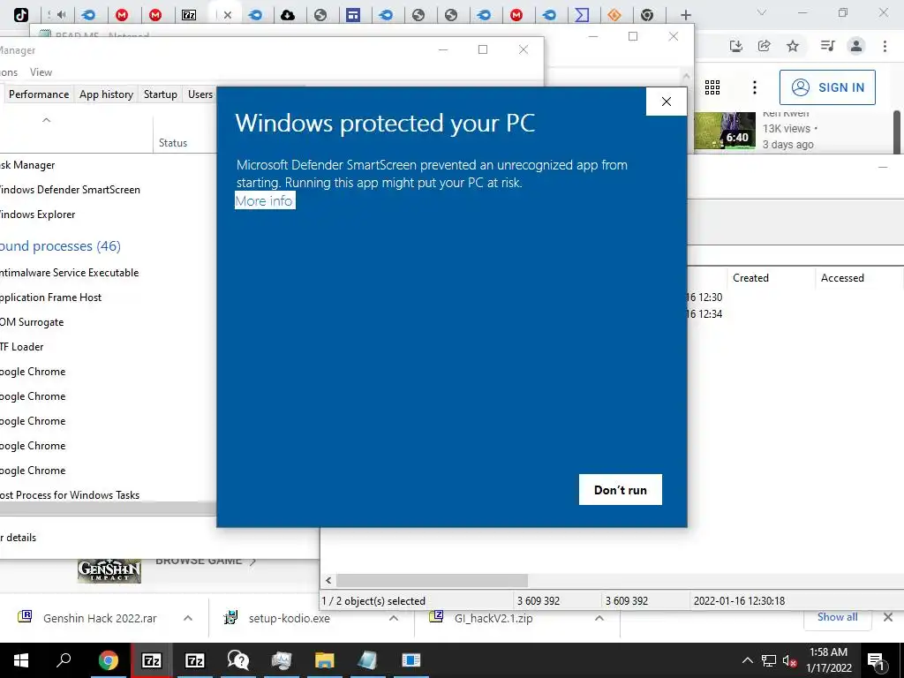Bookmark this page with the star icon

point(794,46)
